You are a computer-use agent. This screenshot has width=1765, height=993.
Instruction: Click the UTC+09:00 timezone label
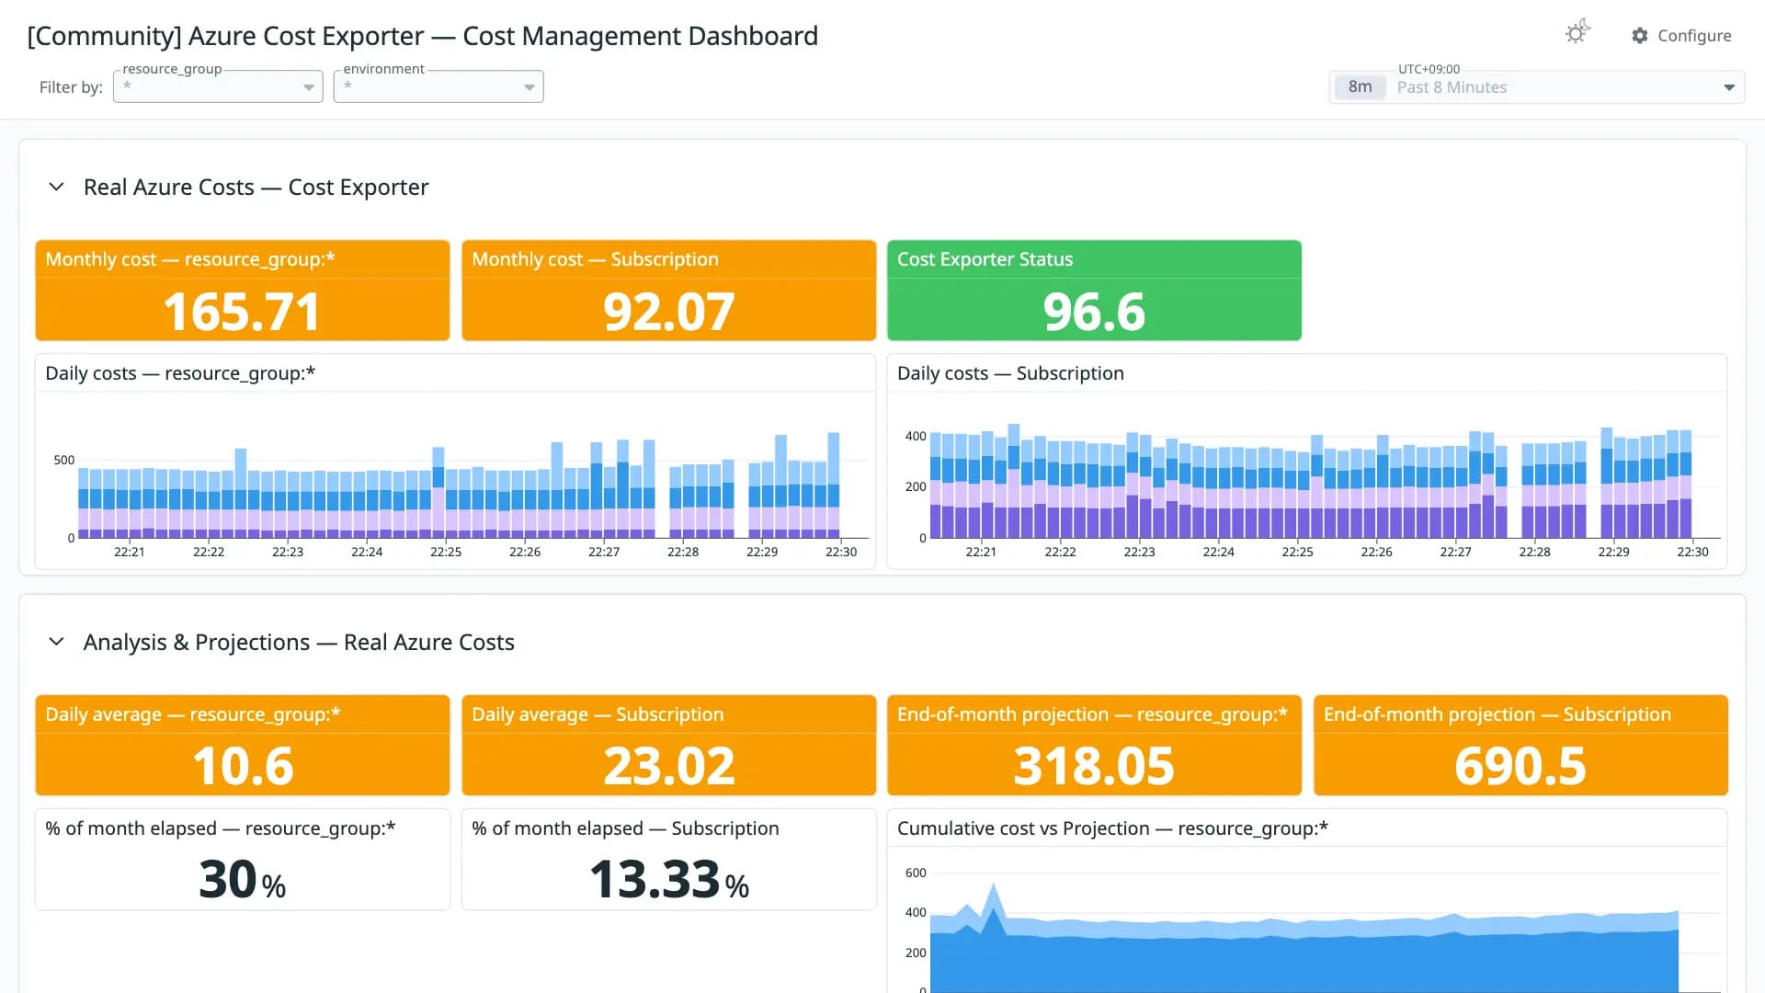(x=1429, y=69)
